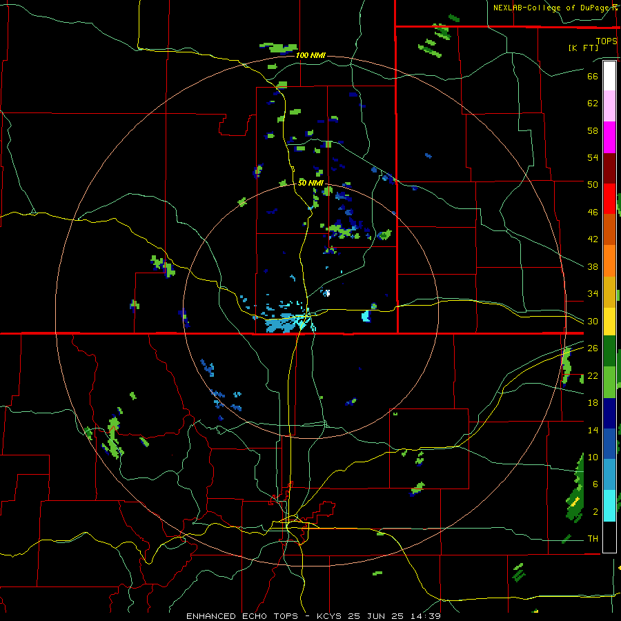Pick the bright orange legend band

(x=609, y=261)
